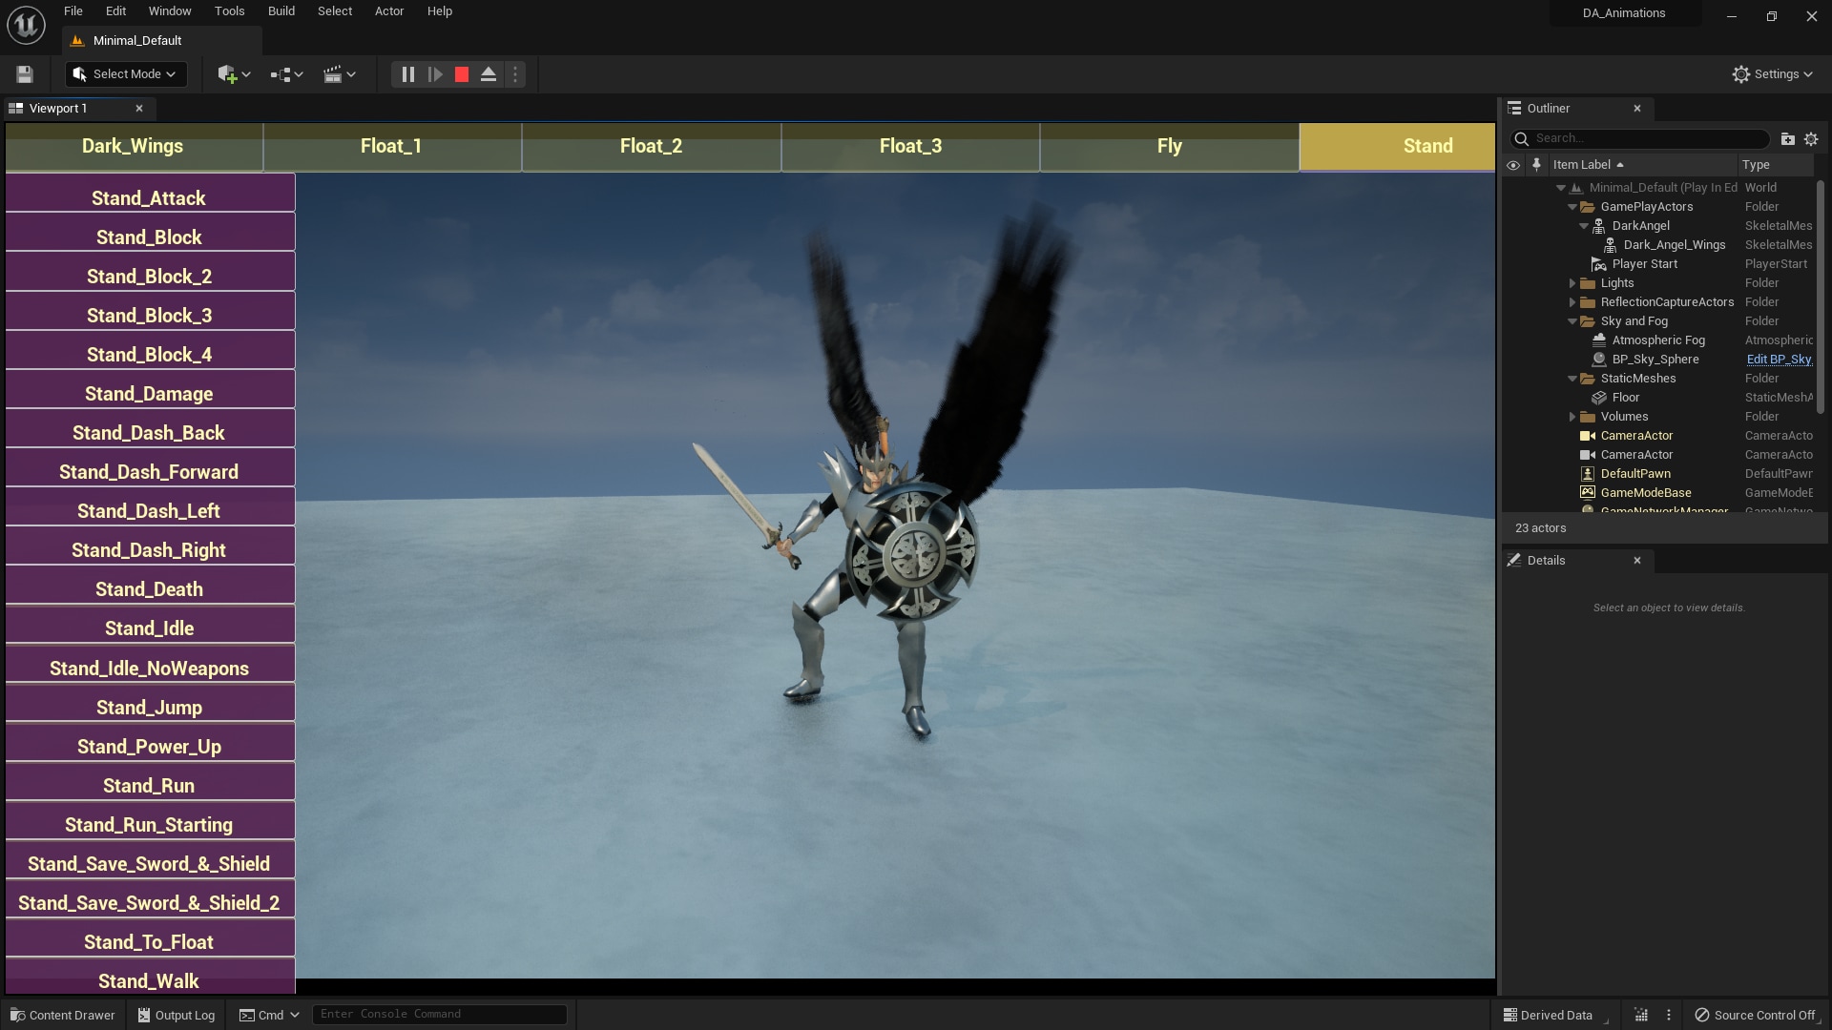Expand the Volumes folder

pyautogui.click(x=1572, y=417)
